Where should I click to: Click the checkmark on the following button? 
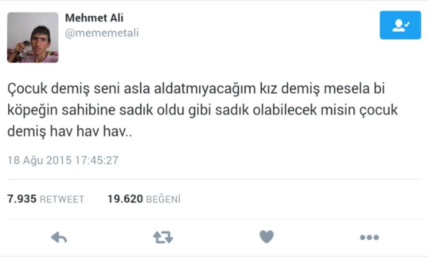pyautogui.click(x=407, y=24)
